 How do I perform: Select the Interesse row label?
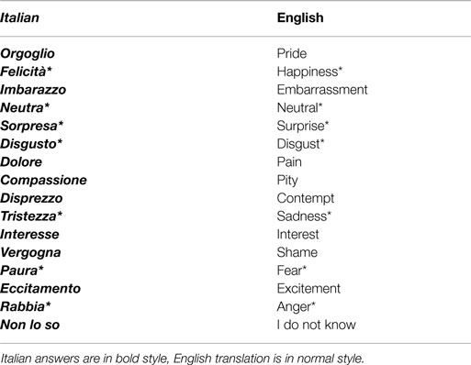pos(29,234)
